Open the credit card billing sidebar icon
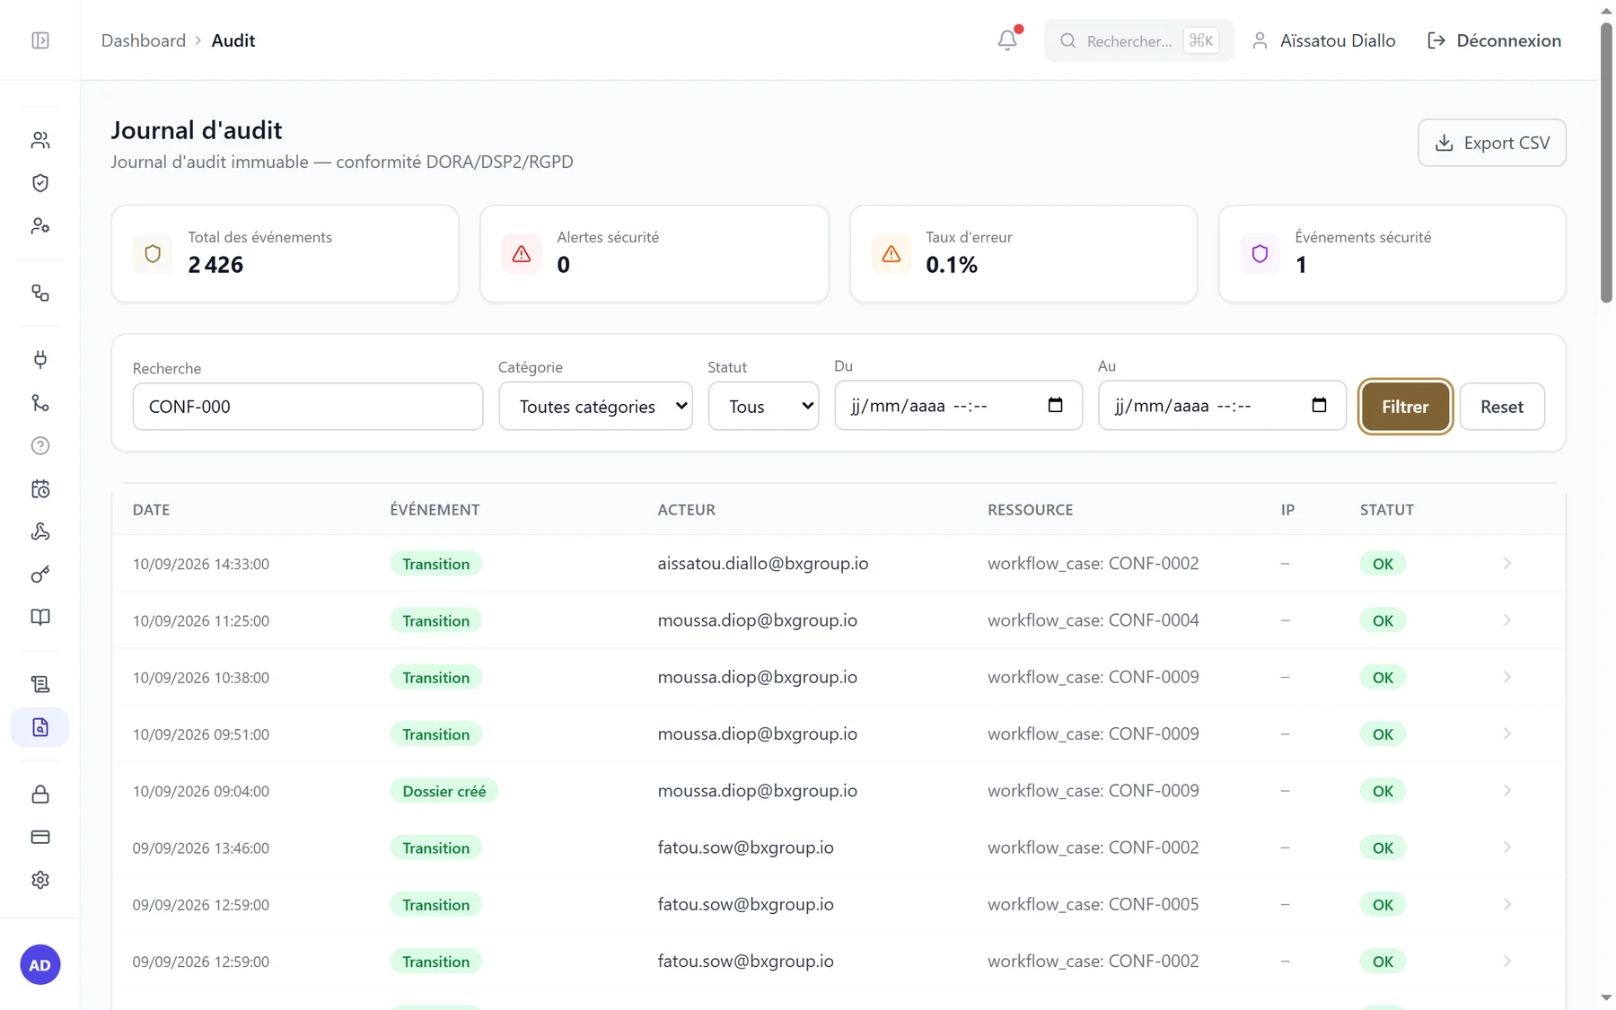1616x1010 pixels. coord(40,837)
